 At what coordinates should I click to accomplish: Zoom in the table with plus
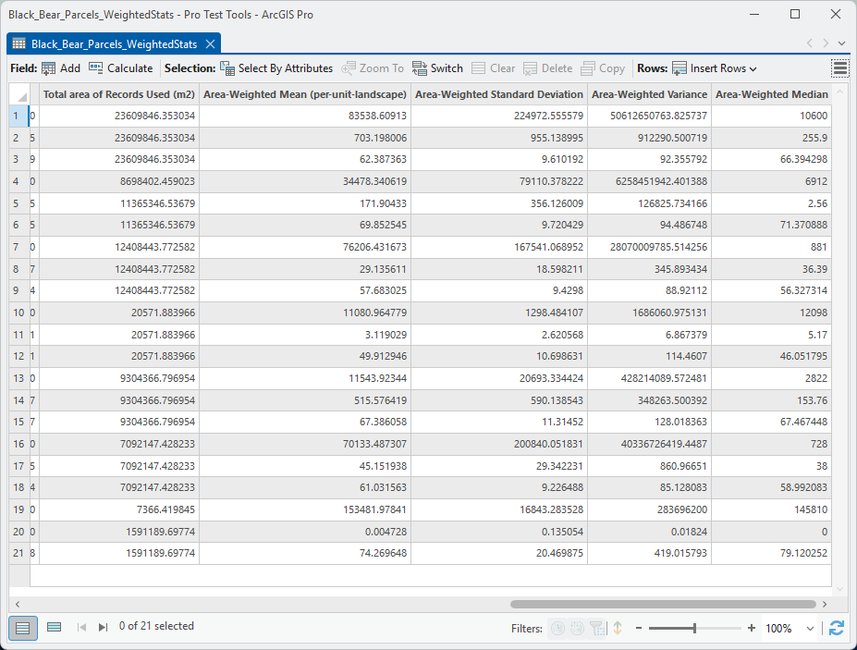752,628
